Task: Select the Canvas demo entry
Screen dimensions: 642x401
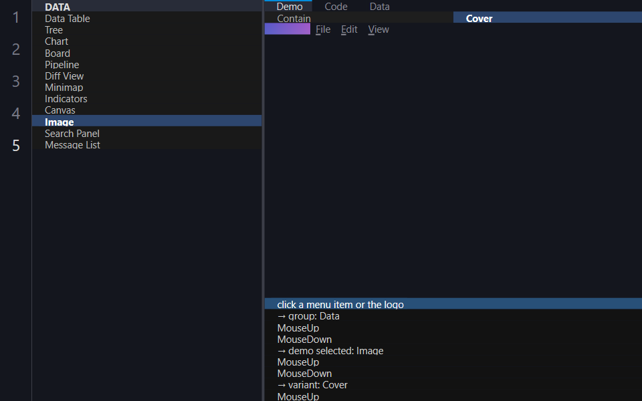Action: coord(146,110)
